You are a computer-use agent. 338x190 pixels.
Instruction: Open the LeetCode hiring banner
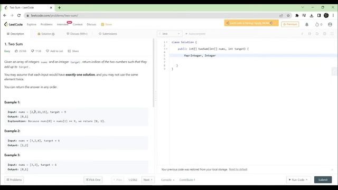251,23
